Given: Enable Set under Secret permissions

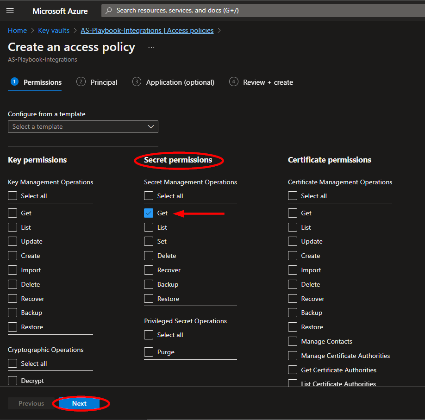Looking at the screenshot, I should 149,241.
